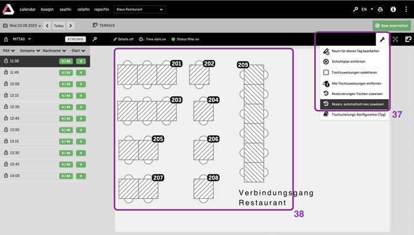This screenshot has width=414, height=235.
Task: Select table 201 on floor plan
Action: (147, 75)
